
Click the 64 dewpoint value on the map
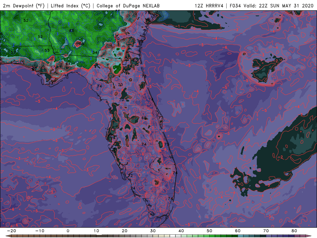(x=68, y=64)
